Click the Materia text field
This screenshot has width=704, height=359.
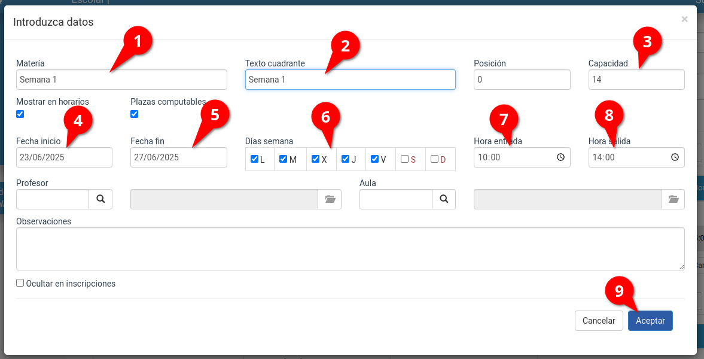coord(121,80)
